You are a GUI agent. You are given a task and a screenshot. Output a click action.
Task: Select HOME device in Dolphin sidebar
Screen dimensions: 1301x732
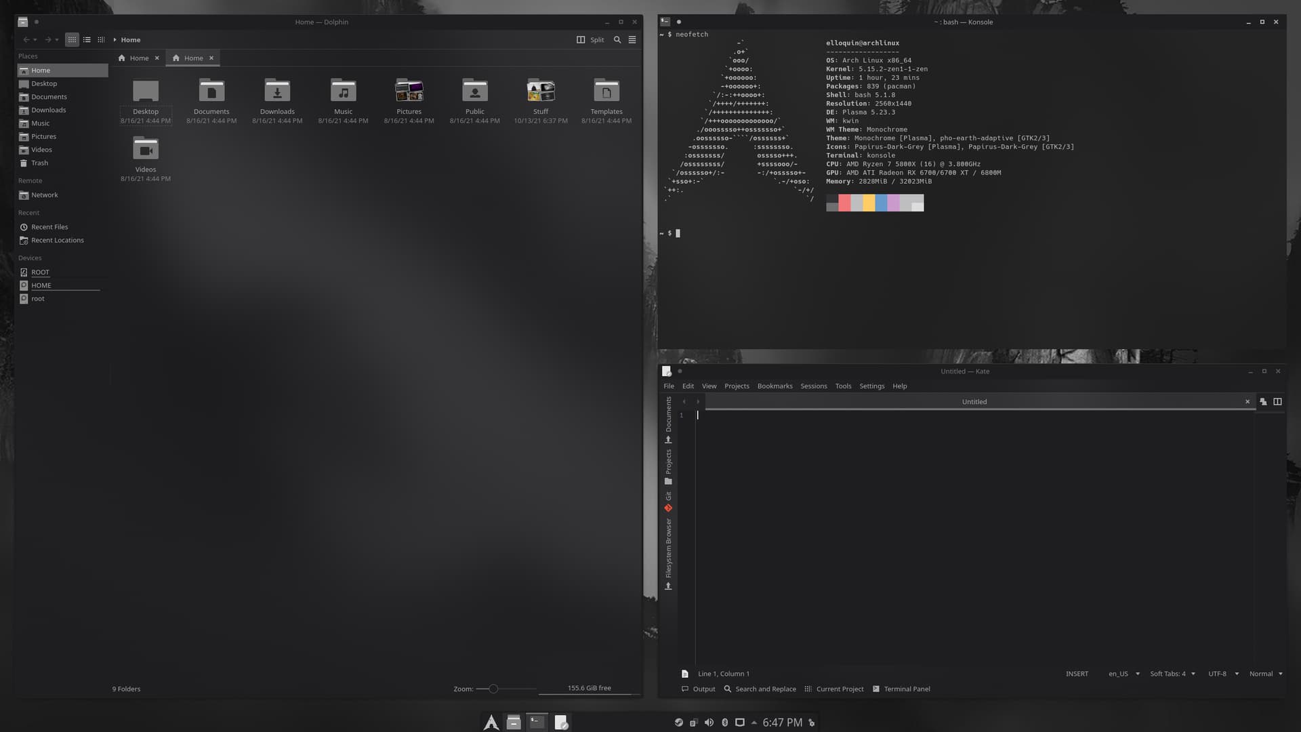pyautogui.click(x=62, y=285)
